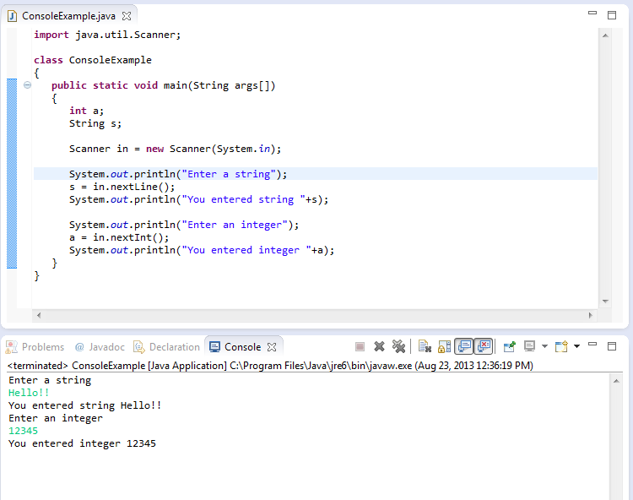This screenshot has height=500, width=633.
Task: Click the editor vertical scrollbar down arrow
Action: click(x=605, y=302)
